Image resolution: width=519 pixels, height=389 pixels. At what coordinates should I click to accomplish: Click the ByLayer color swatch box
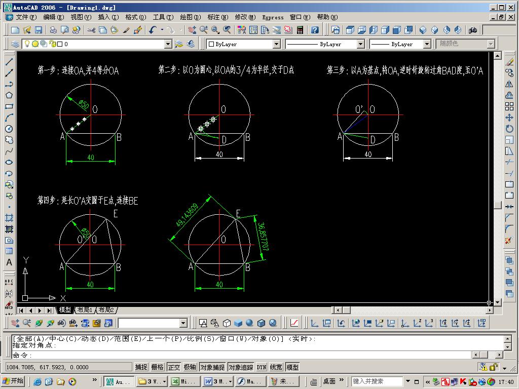point(211,44)
